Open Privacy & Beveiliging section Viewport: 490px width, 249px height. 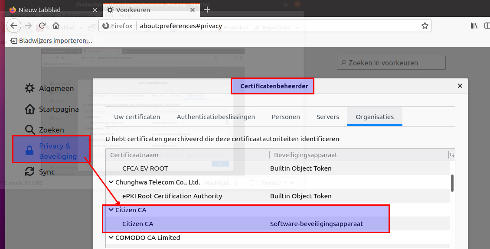(52, 151)
